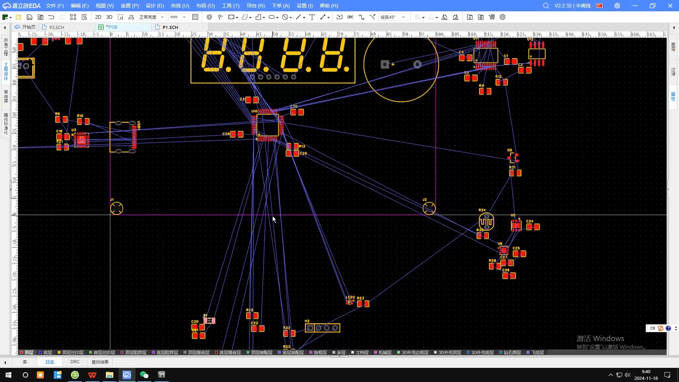Open the folder icon in toolbar
This screenshot has width=679, height=382.
click(18, 17)
